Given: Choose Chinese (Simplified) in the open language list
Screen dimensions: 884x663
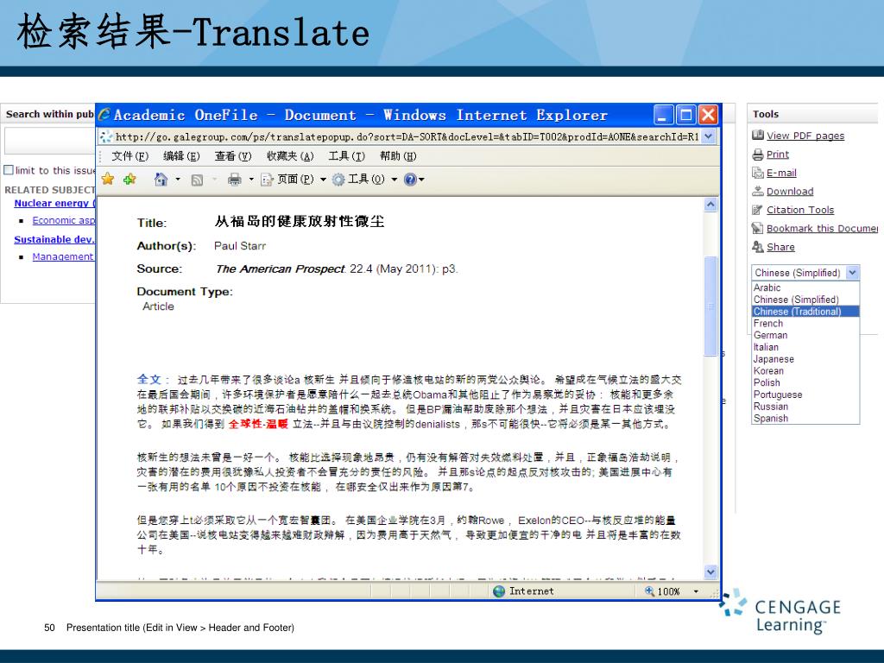Looking at the screenshot, I should click(805, 300).
